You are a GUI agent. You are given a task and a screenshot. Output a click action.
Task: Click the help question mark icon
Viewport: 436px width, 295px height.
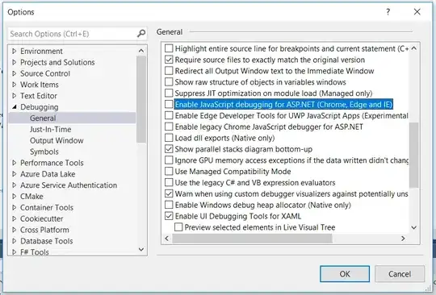[388, 12]
